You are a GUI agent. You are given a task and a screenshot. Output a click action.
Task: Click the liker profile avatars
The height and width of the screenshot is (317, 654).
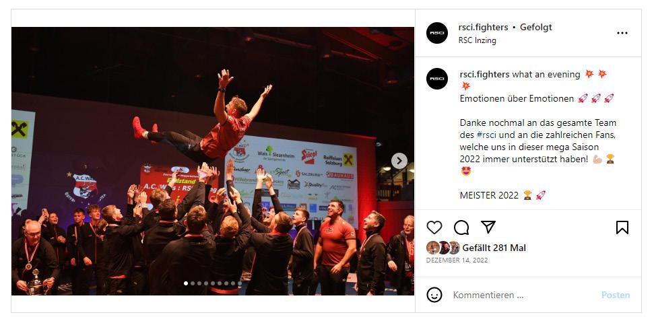click(x=443, y=248)
